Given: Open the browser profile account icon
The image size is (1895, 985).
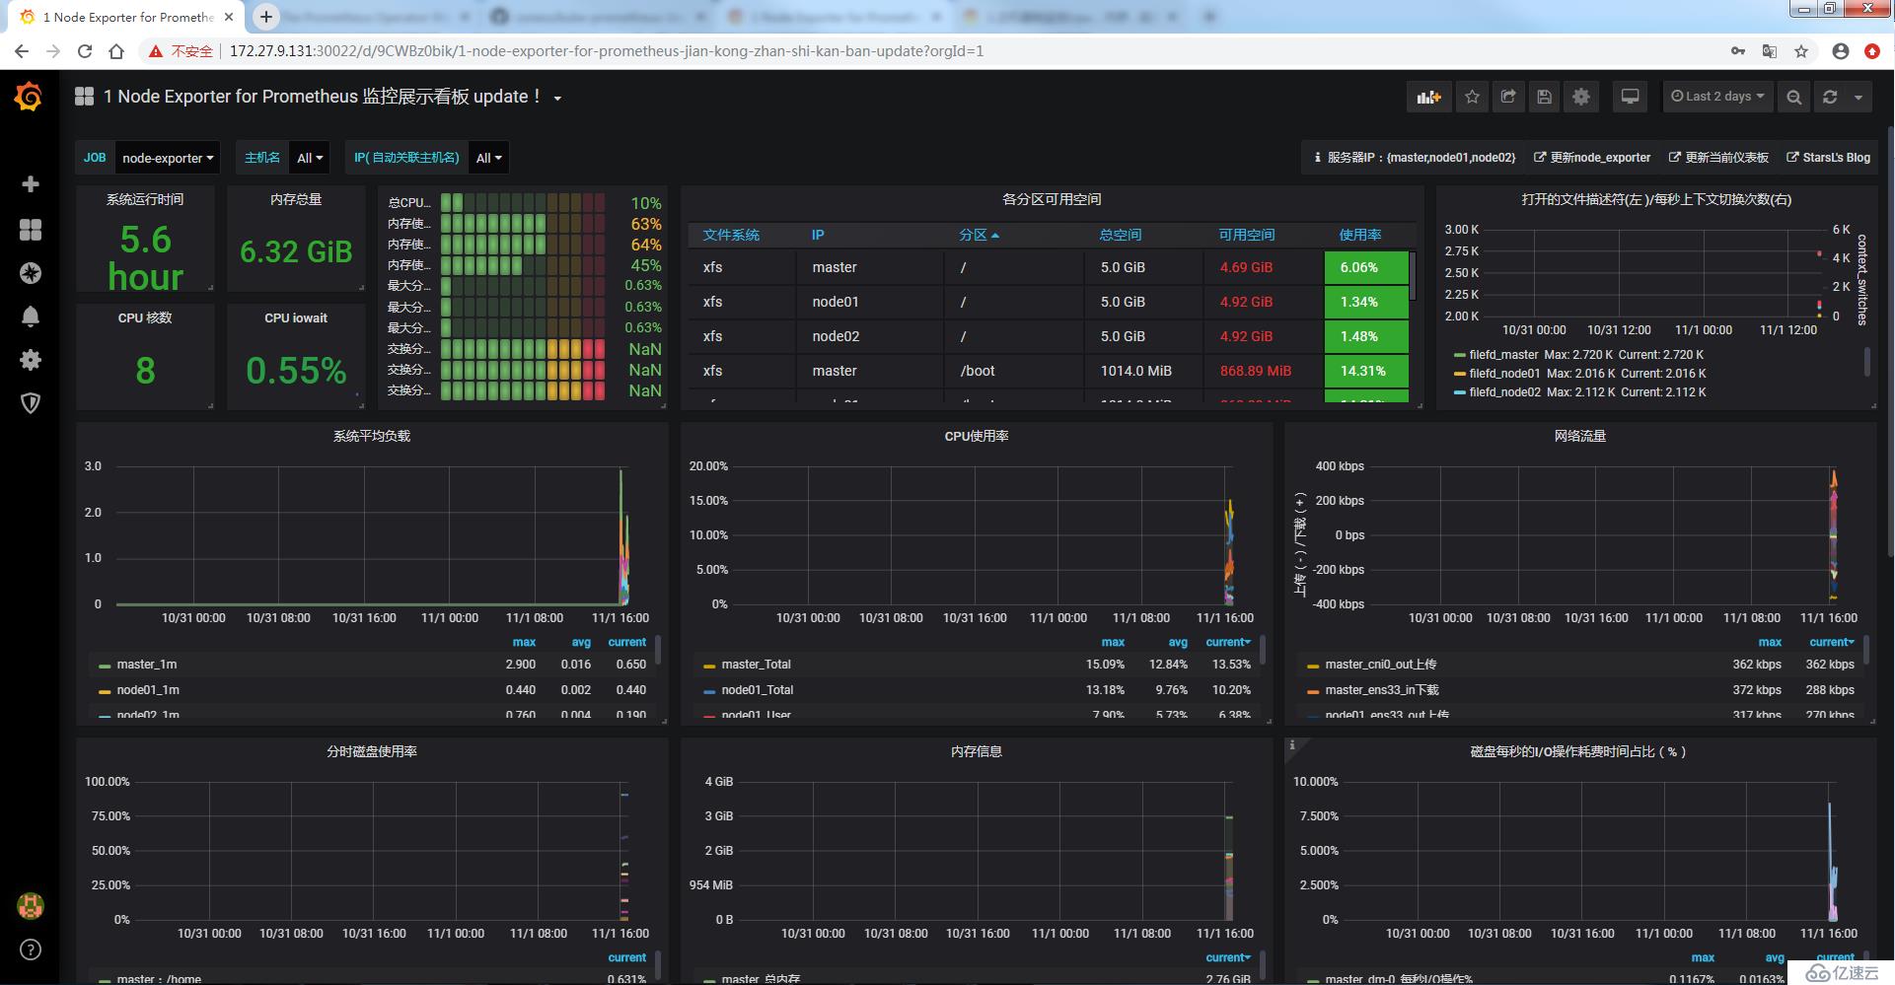Looking at the screenshot, I should click(1841, 51).
